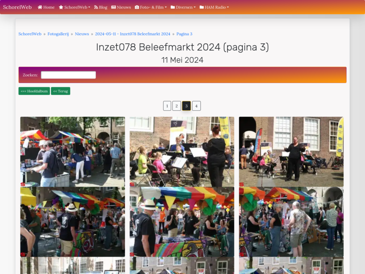Viewport: 365px width, 274px height.
Task: Click the << Terug button
Action: 61,91
